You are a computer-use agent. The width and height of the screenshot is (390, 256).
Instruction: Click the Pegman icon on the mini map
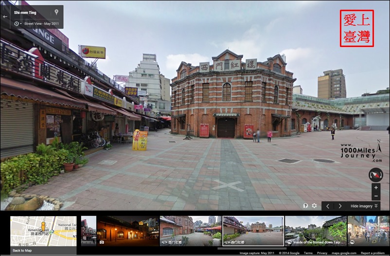tap(43, 227)
